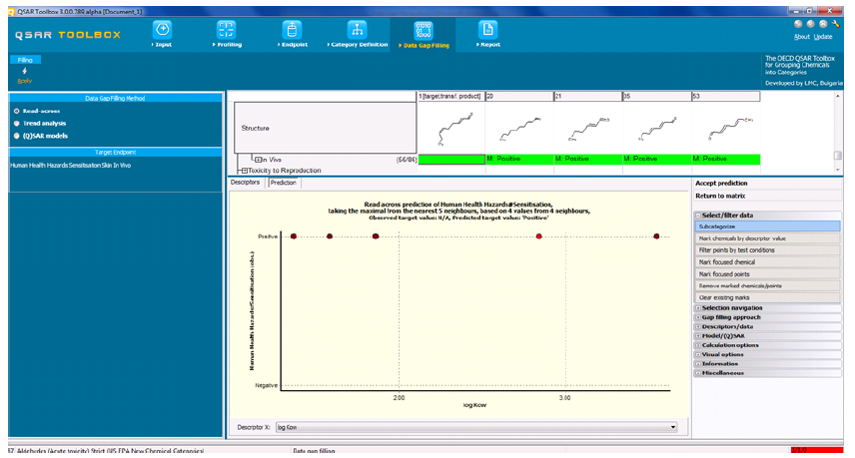Open the Profiling stage icon
The height and width of the screenshot is (458, 855).
227,29
